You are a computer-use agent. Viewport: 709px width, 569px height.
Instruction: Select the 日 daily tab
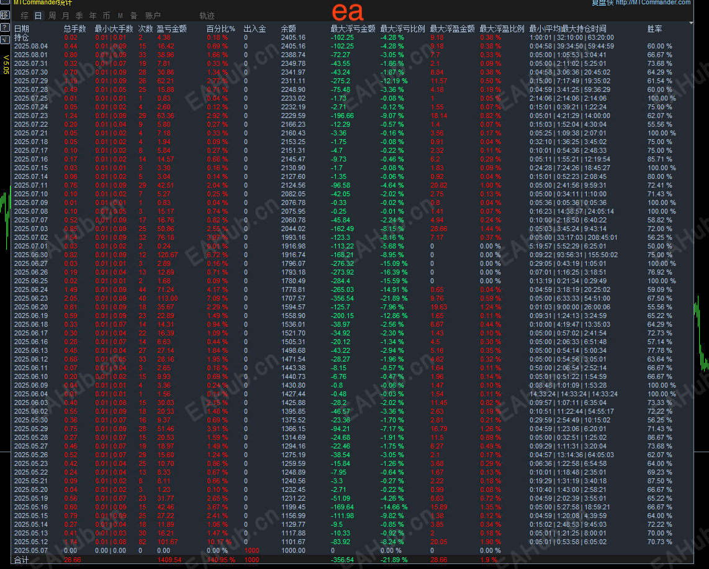(38, 16)
